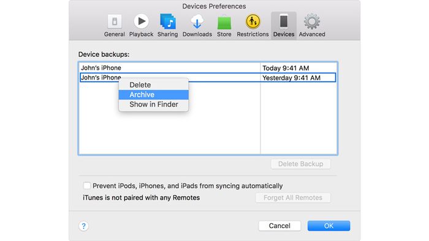Choose Show in Finder from context menu
Screen dimensions: 429x241
point(153,105)
